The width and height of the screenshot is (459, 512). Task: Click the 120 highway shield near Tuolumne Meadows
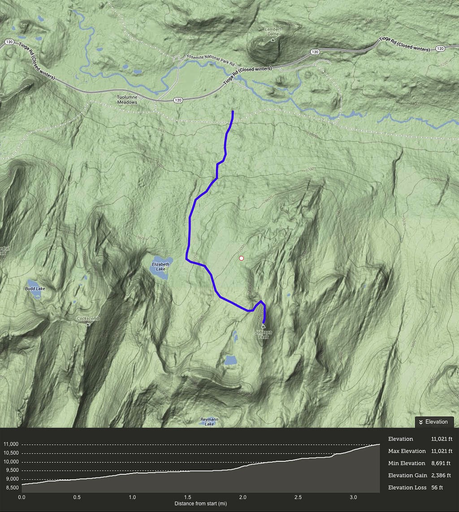(x=178, y=100)
